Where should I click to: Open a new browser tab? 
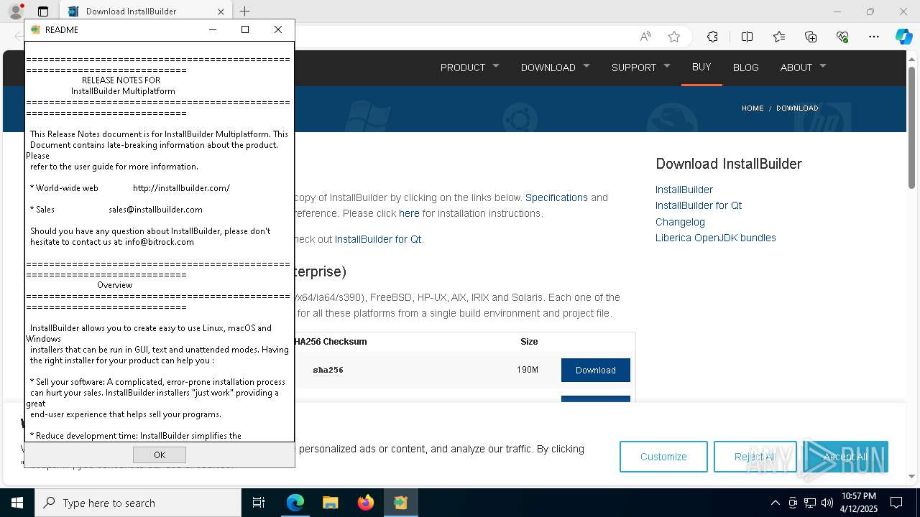tap(244, 11)
